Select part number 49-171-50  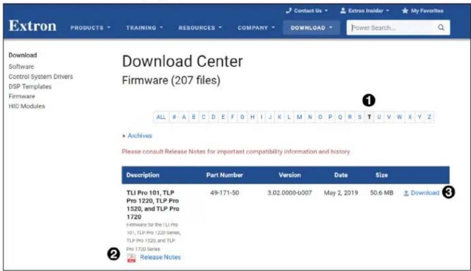(x=225, y=193)
